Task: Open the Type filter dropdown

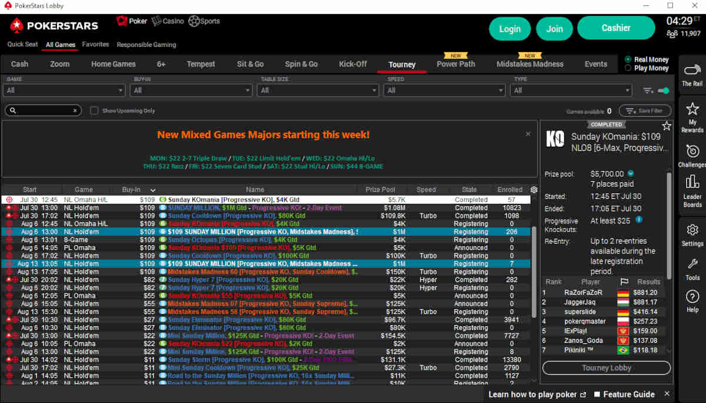Action: pos(572,90)
